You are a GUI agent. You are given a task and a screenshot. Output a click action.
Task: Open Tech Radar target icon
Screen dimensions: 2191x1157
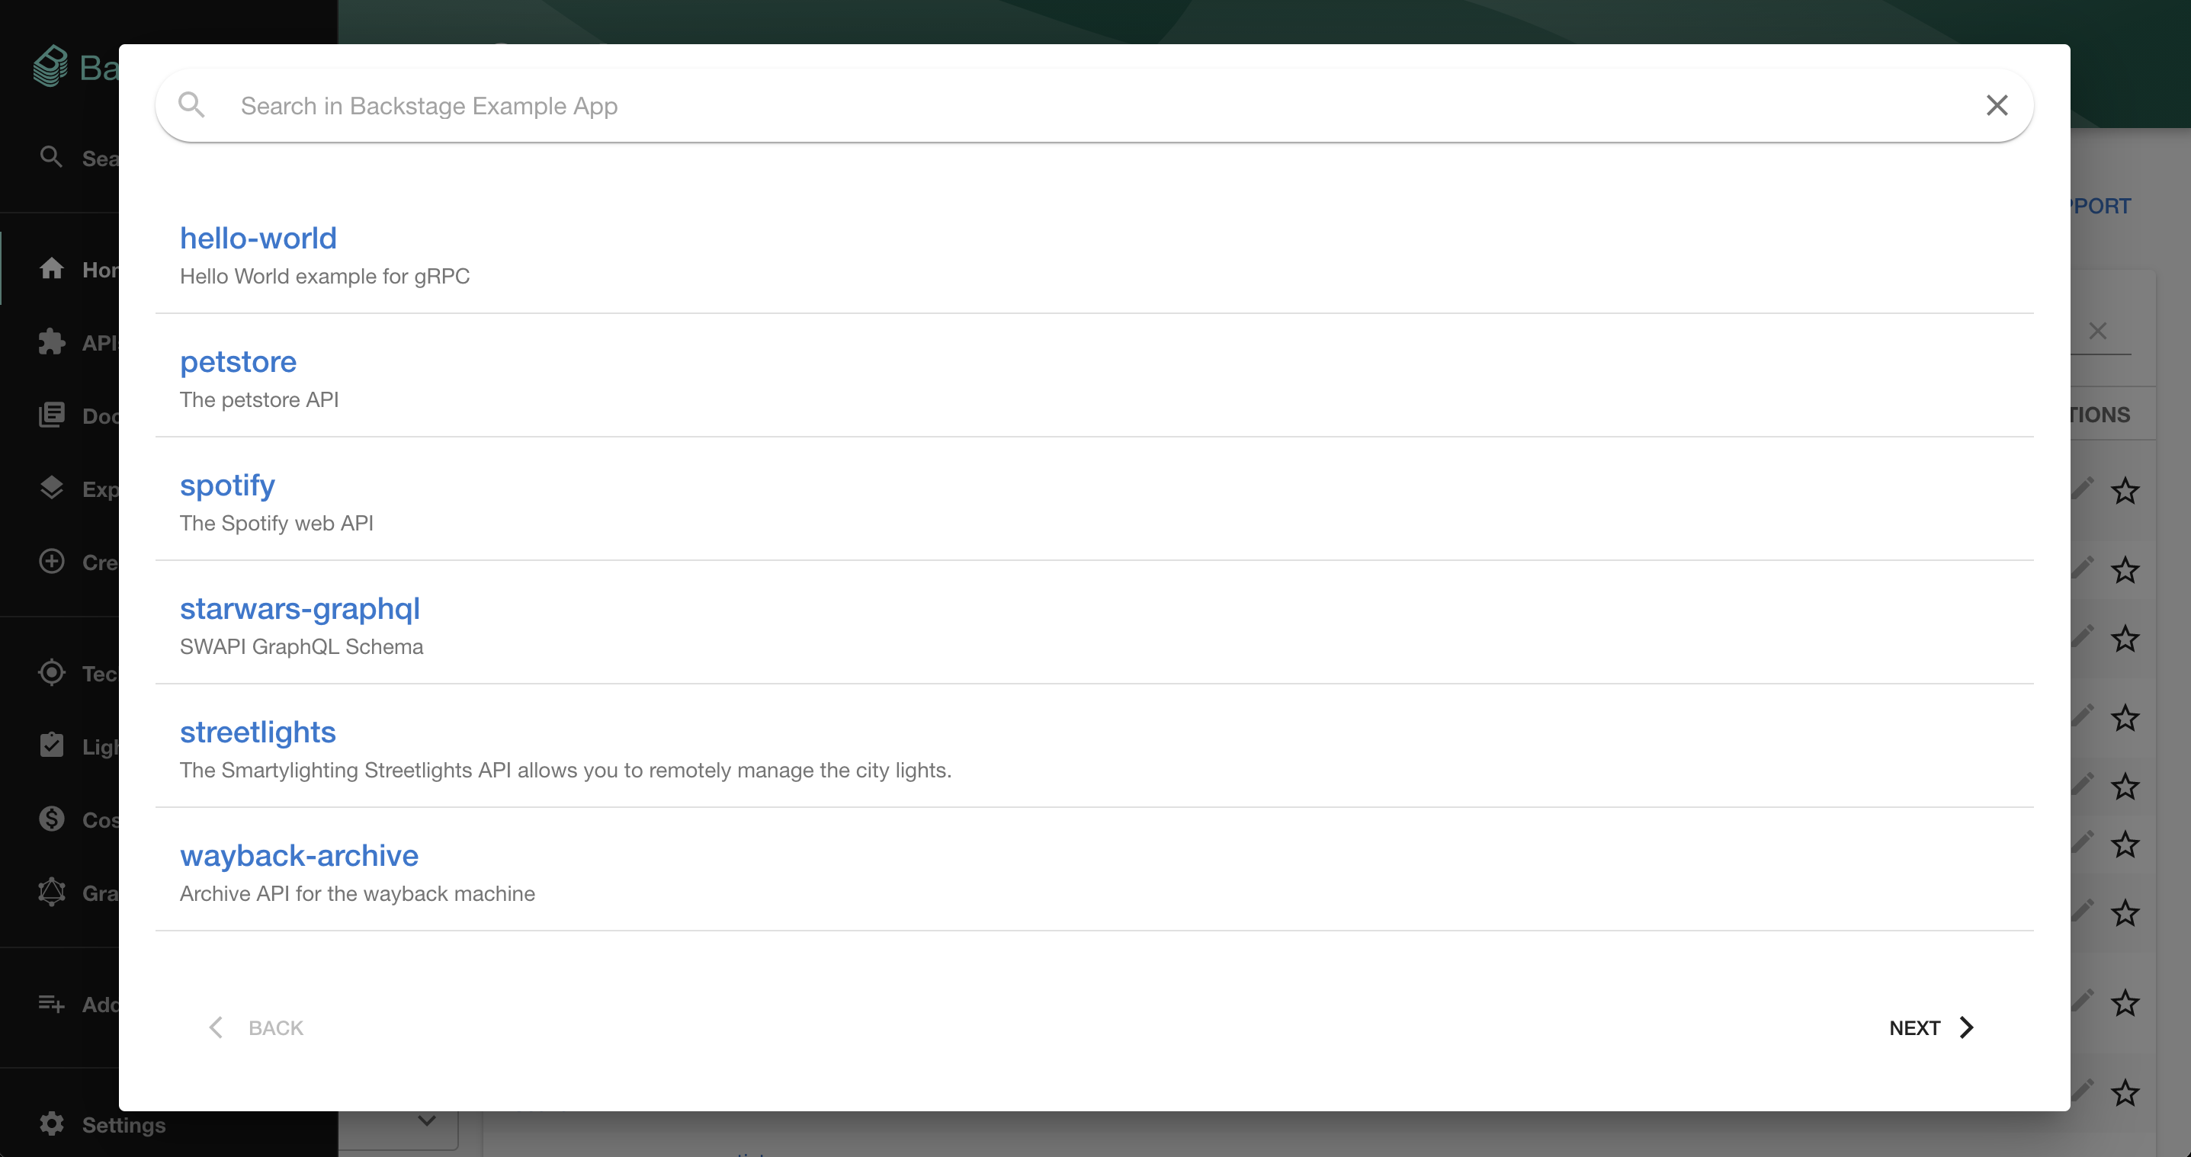[51, 672]
